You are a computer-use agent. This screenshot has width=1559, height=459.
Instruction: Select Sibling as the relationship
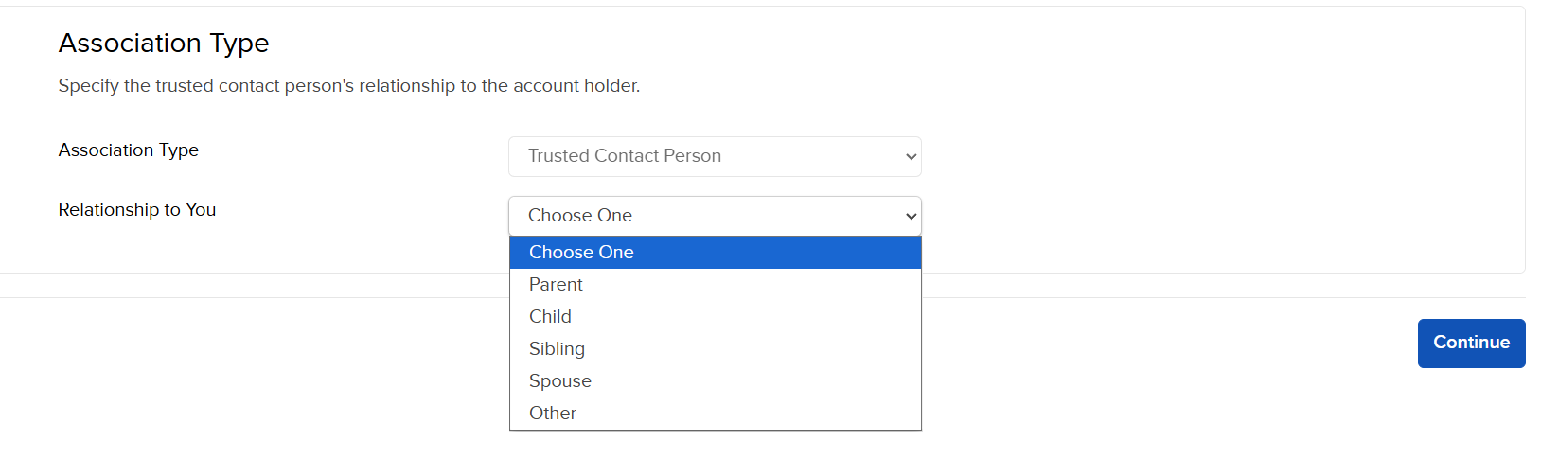click(x=715, y=349)
